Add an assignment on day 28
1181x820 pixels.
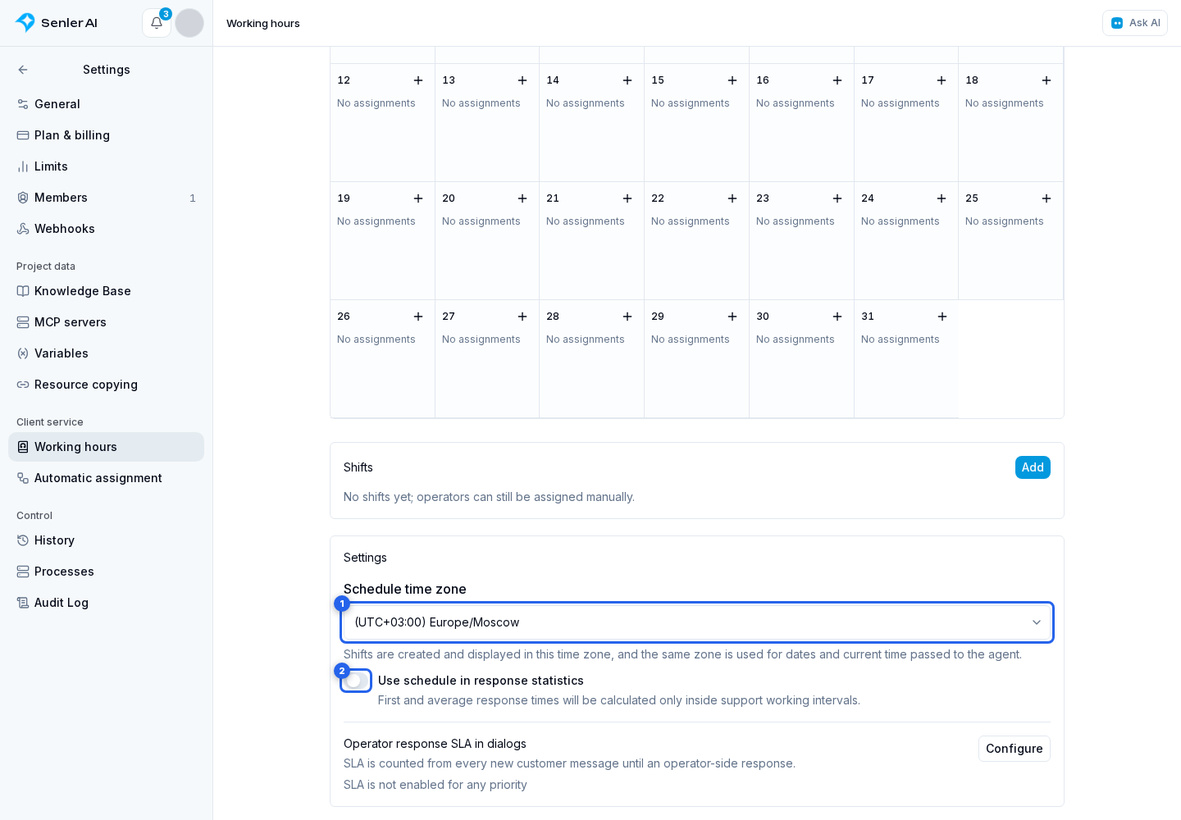click(627, 317)
